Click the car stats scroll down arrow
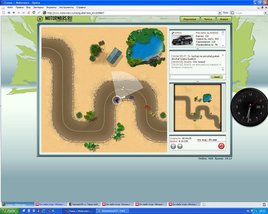The height and width of the screenshot is (214, 268). (223, 45)
